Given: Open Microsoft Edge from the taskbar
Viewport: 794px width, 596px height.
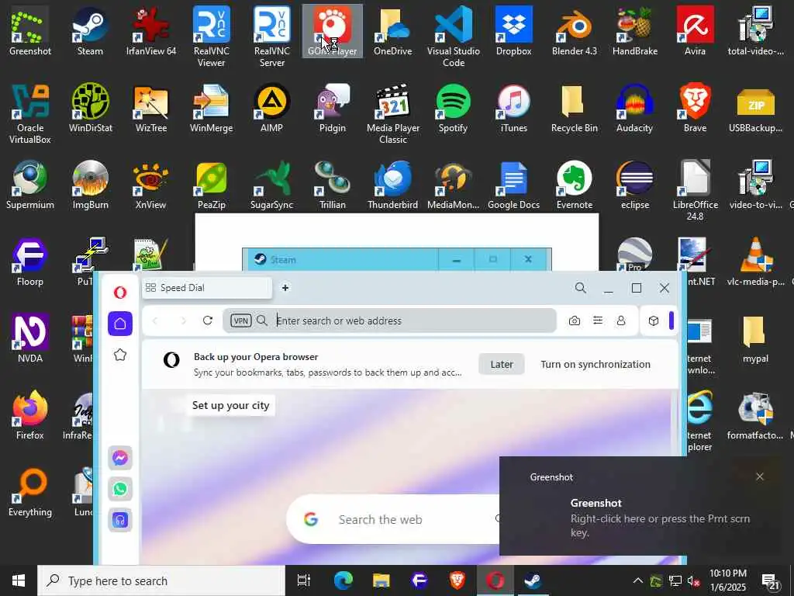Looking at the screenshot, I should click(x=343, y=580).
